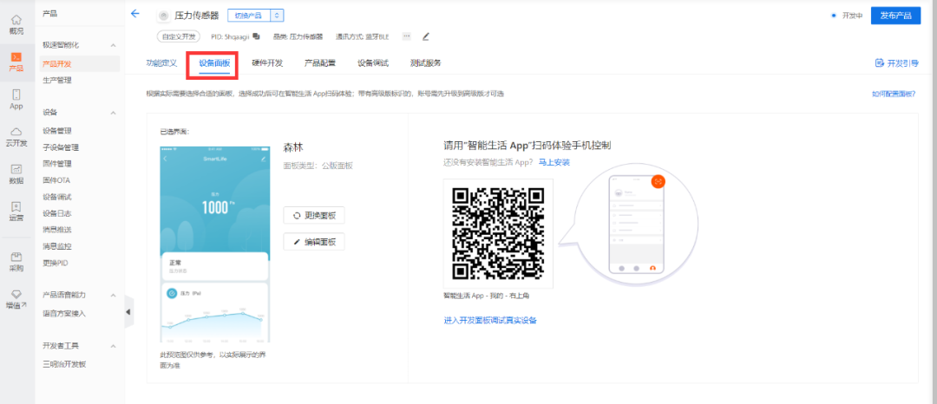Viewport: 937px width, 404px height.
Task: Click the 品类: 压力传感器 text
Action: click(x=298, y=36)
